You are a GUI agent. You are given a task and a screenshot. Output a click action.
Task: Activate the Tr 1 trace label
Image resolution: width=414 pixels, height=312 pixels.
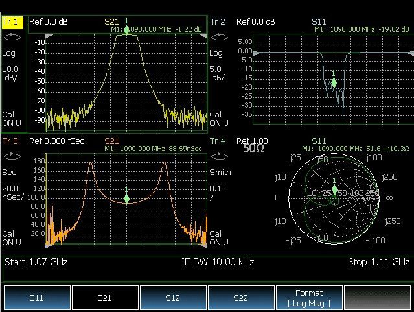[12, 22]
